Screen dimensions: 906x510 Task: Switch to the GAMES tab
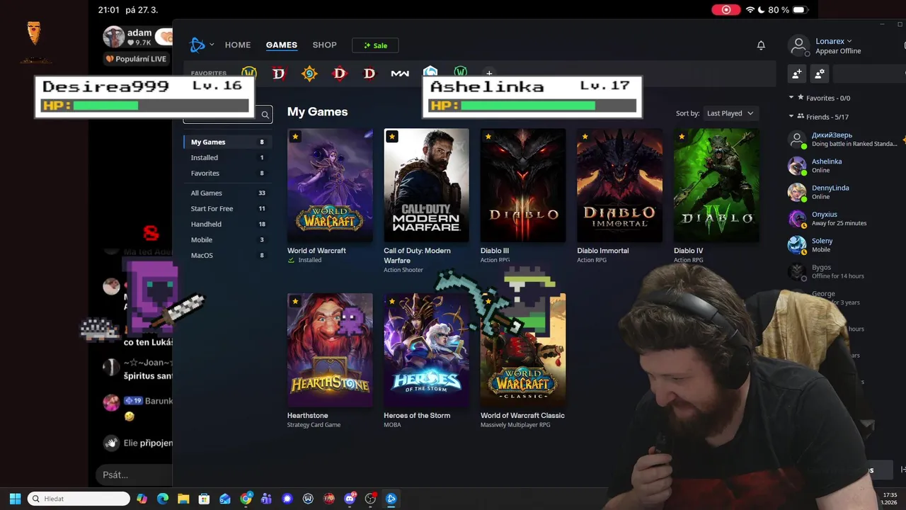tap(282, 45)
